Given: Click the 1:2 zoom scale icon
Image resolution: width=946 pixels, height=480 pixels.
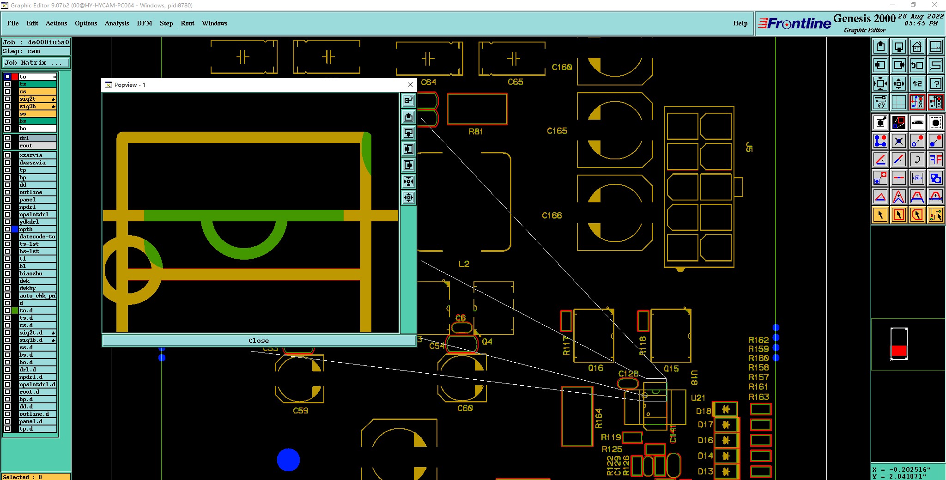Looking at the screenshot, I should [x=917, y=84].
